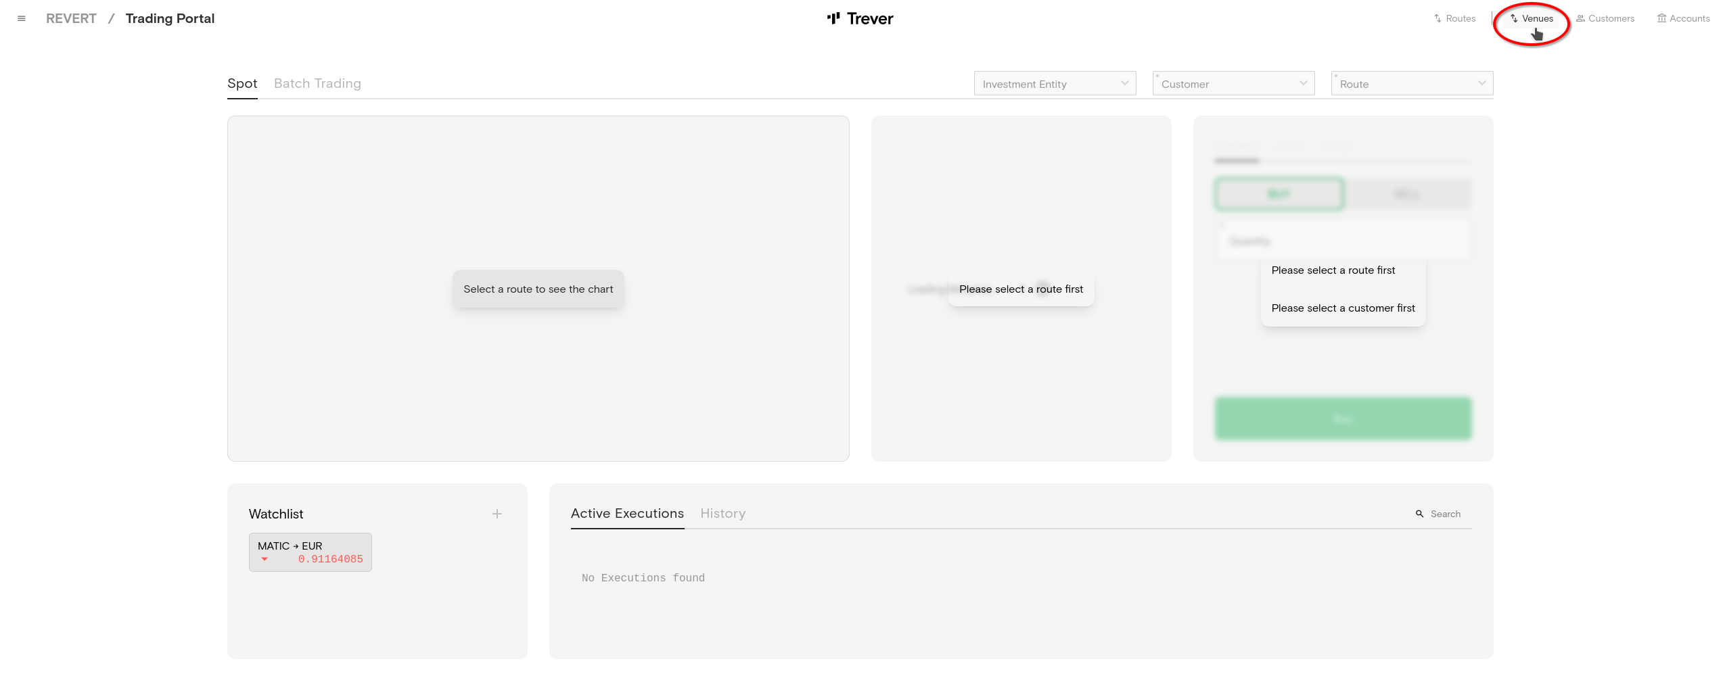This screenshot has width=1723, height=699.
Task: Click the Trever logo
Action: pos(860,19)
